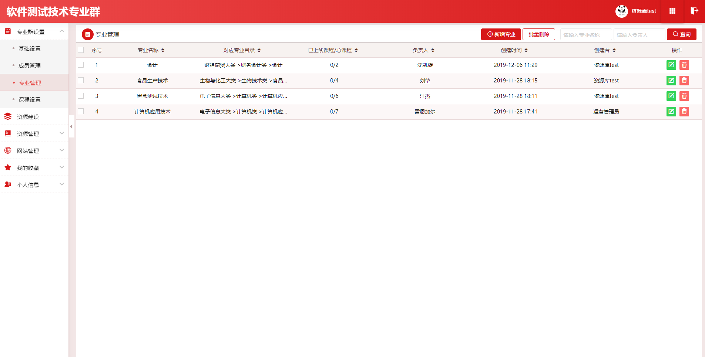Click the 0/7 course count cell
The image size is (705, 357).
[334, 112]
